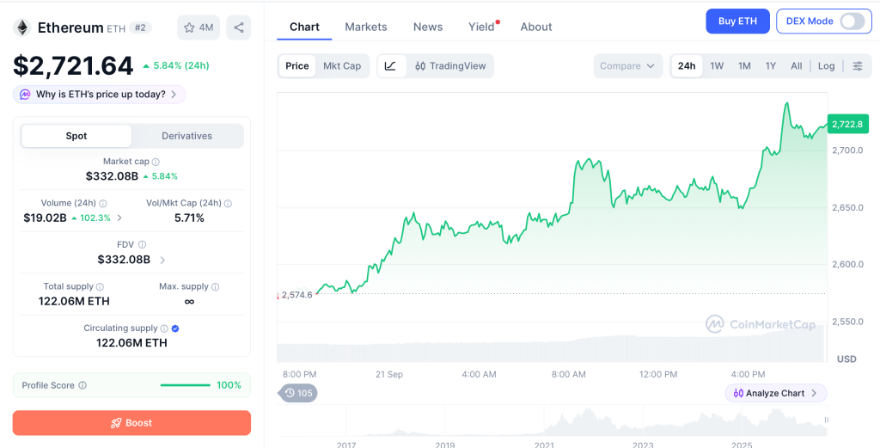Screen dimensions: 880x448
Task: Click Market cap info icon
Action: (156, 162)
